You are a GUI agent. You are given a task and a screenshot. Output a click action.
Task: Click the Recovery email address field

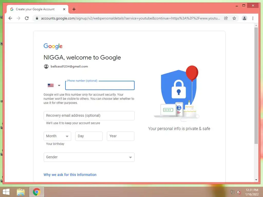click(89, 116)
